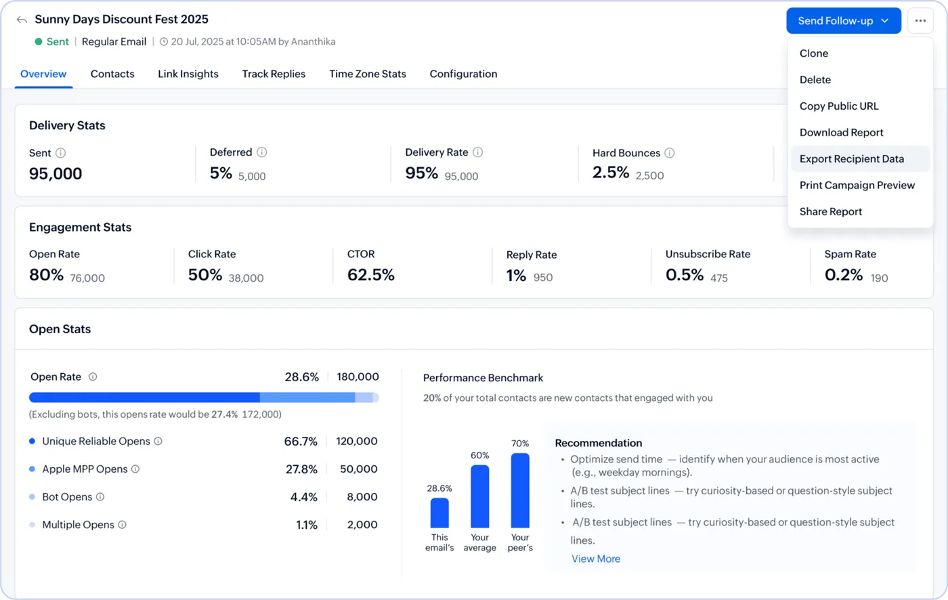Choose Copy Public URL menu item
The height and width of the screenshot is (600, 948).
[x=860, y=106]
